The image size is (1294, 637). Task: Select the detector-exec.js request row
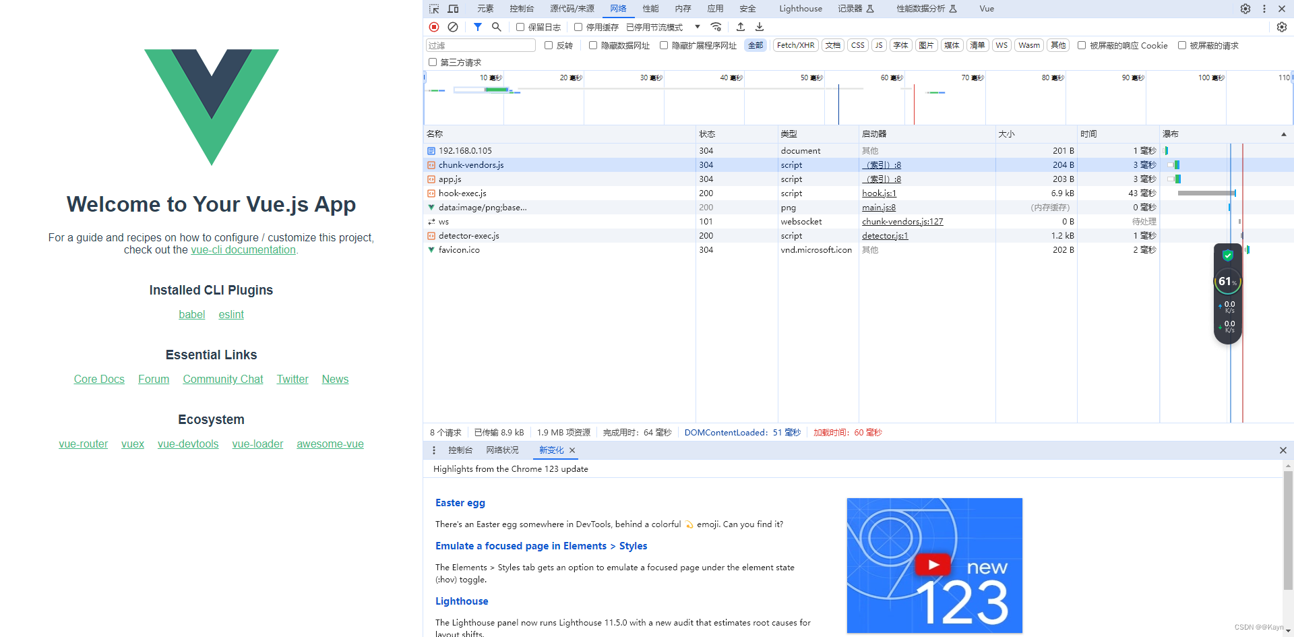(x=858, y=236)
